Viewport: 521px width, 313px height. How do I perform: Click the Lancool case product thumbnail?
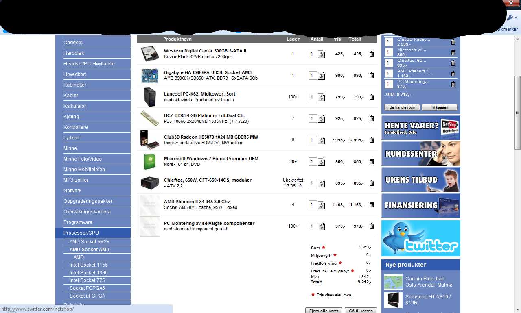click(149, 97)
